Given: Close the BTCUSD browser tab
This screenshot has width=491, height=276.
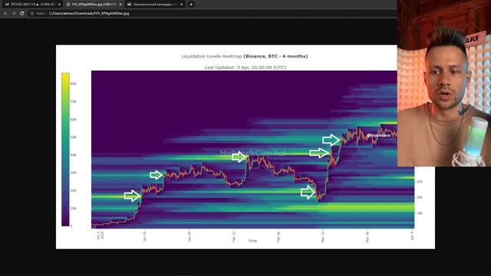Looking at the screenshot, I should pyautogui.click(x=59, y=5).
